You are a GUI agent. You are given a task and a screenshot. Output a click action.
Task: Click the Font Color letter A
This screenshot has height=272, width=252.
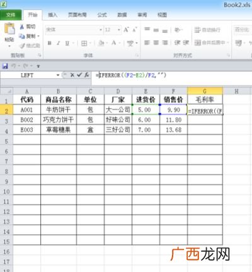[114, 43]
